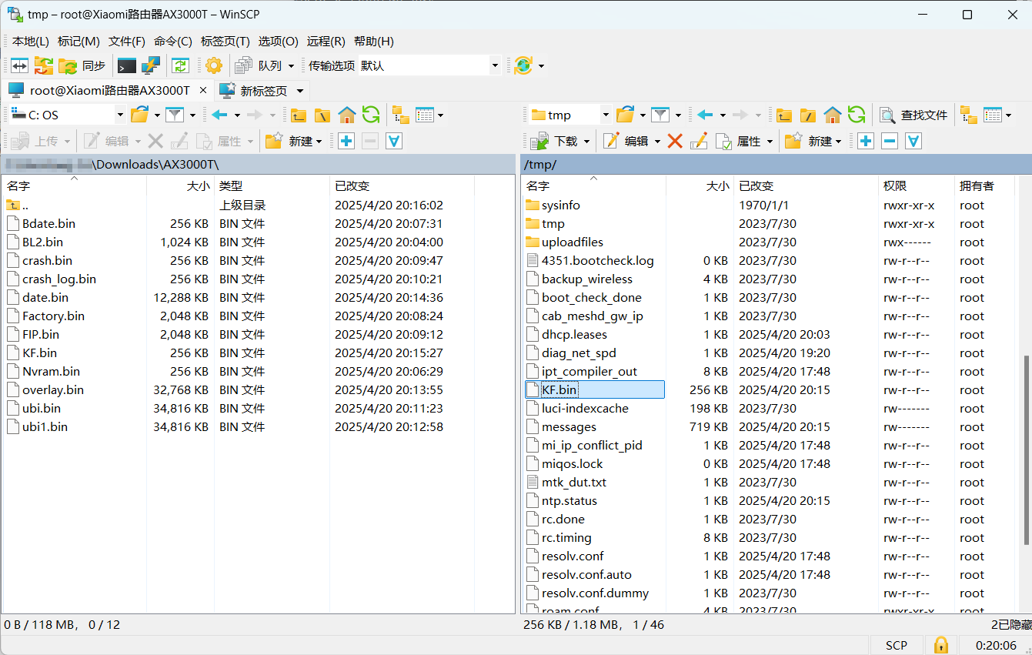Go back in local panel history
The width and height of the screenshot is (1032, 655).
tap(220, 115)
